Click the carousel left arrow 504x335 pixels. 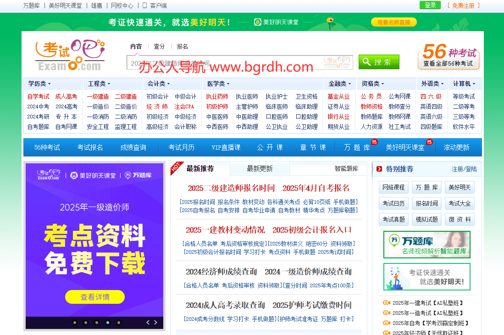click(x=148, y=323)
